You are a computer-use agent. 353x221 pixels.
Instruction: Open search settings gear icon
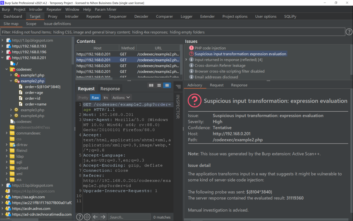pyautogui.click(x=87, y=217)
